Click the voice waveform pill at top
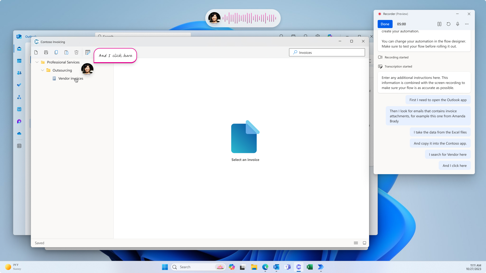The height and width of the screenshot is (273, 486). [243, 18]
